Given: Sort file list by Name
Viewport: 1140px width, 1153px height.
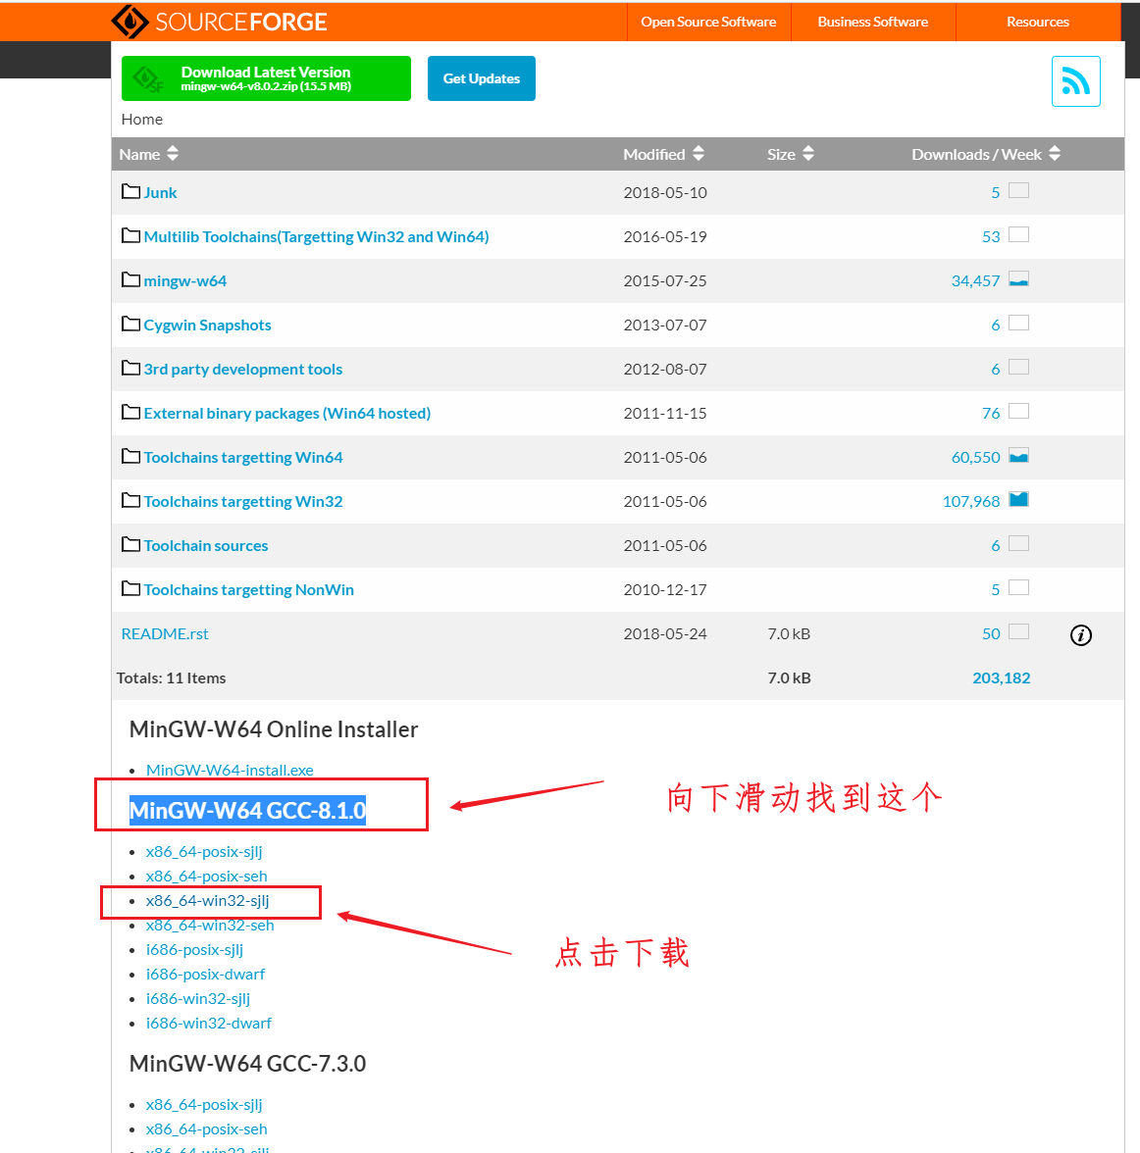Looking at the screenshot, I should coord(149,155).
